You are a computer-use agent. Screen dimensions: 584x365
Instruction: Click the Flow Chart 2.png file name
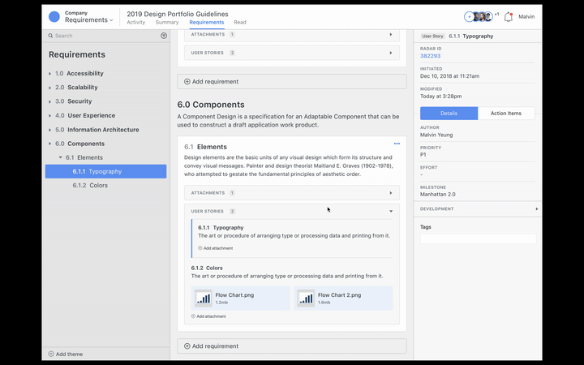click(339, 295)
